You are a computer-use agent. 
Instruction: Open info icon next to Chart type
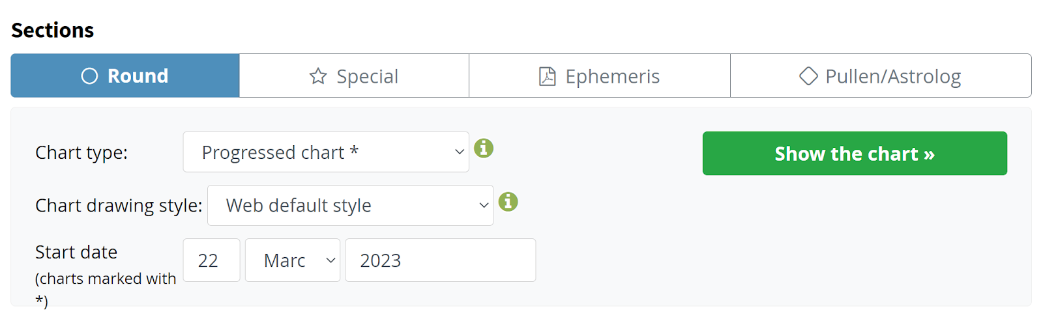coord(484,148)
